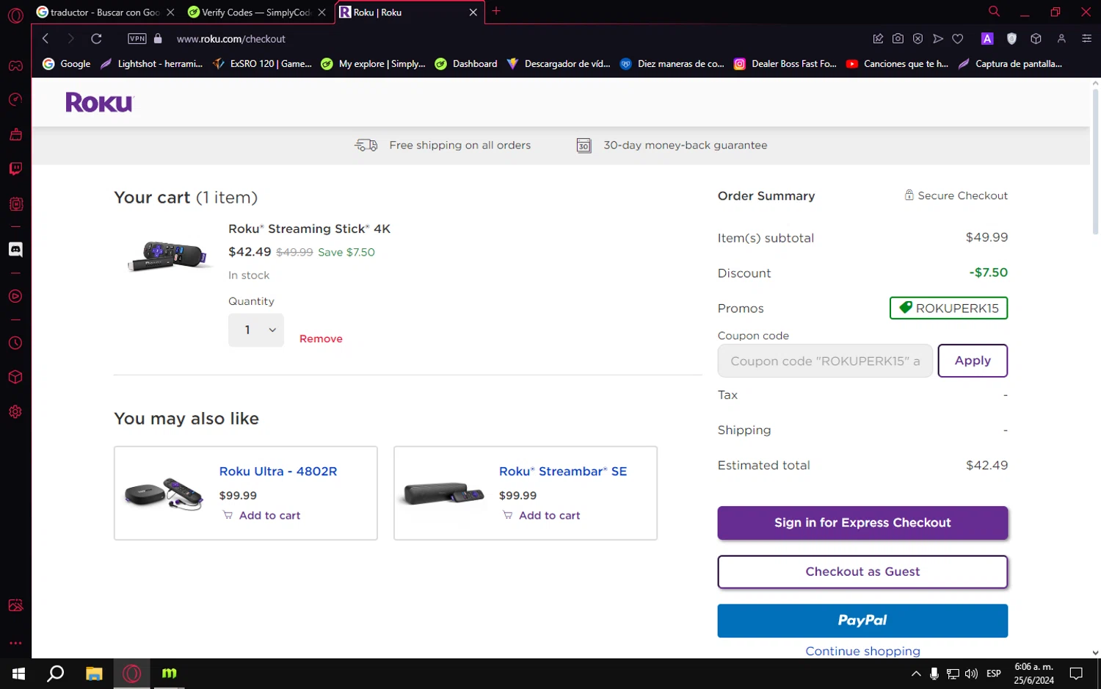
Task: Open Descargador de vid... bookmark
Action: pyautogui.click(x=559, y=64)
